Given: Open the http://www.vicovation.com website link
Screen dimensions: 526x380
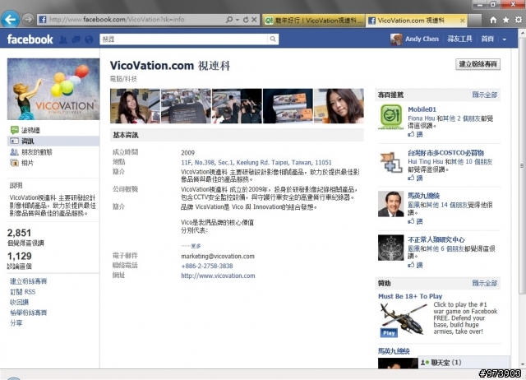Looking at the screenshot, I should pyautogui.click(x=218, y=276).
